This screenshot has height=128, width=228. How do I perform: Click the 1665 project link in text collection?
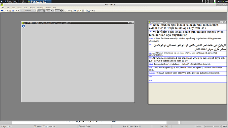pyautogui.click(x=151, y=25)
